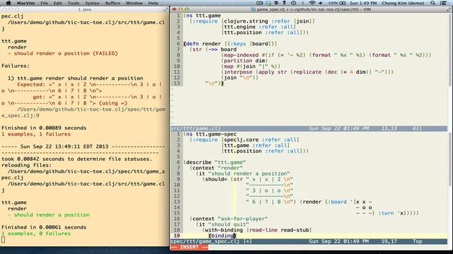Click '(it "should quit"' on line 17

pos(222,224)
